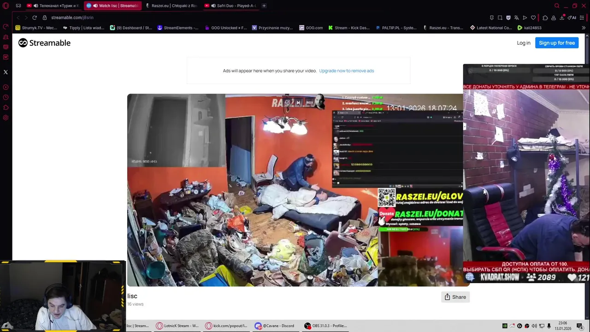
Task: Click the Log in link
Action: click(524, 43)
